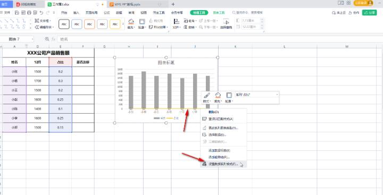The height and width of the screenshot is (195, 383).
Task: Click the ribbon 轮廓 outline icon
Action: tap(142, 21)
